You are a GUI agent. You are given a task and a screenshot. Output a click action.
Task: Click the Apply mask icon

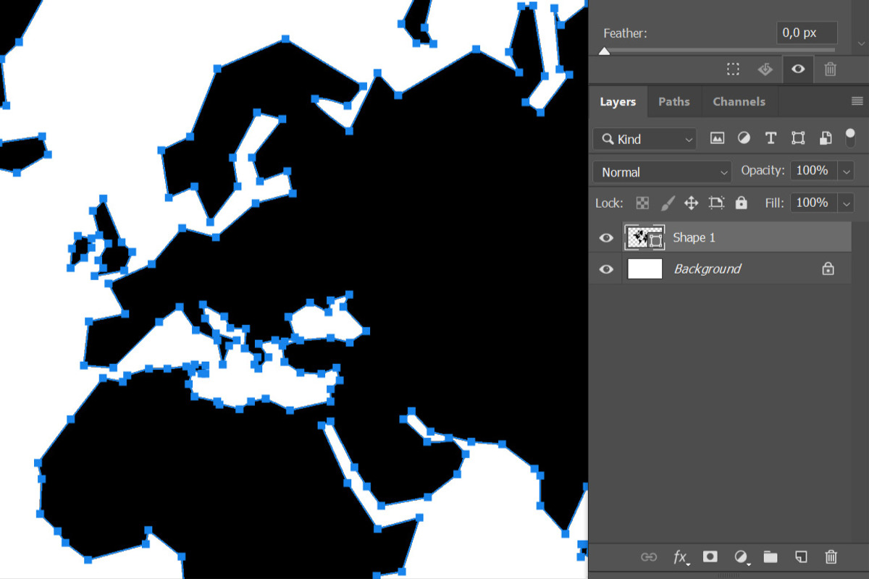(x=765, y=69)
